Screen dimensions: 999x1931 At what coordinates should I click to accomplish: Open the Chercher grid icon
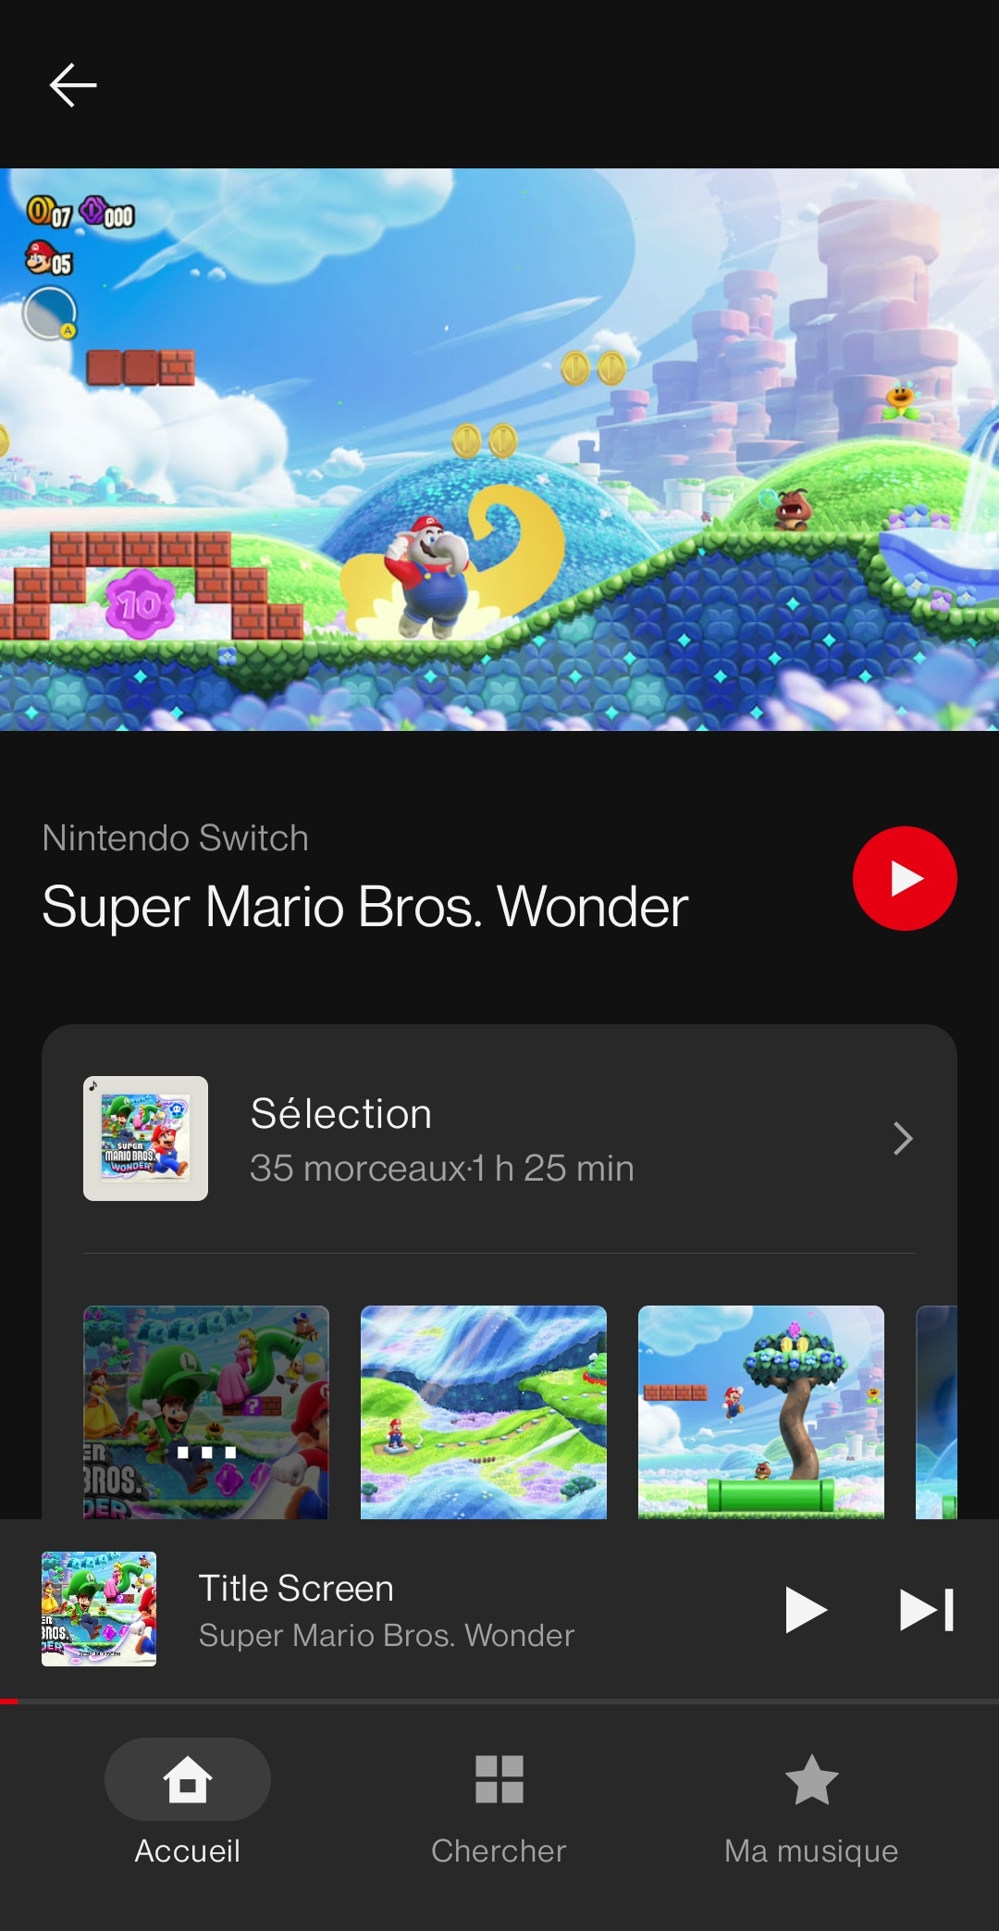pos(499,1779)
